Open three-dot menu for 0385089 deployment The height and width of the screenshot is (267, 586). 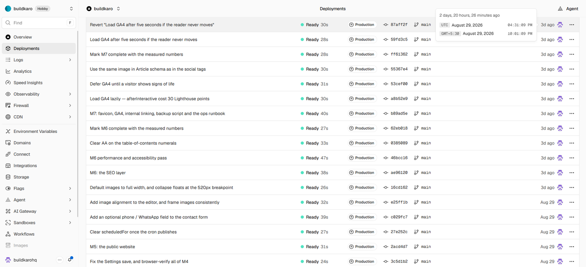pos(572,143)
